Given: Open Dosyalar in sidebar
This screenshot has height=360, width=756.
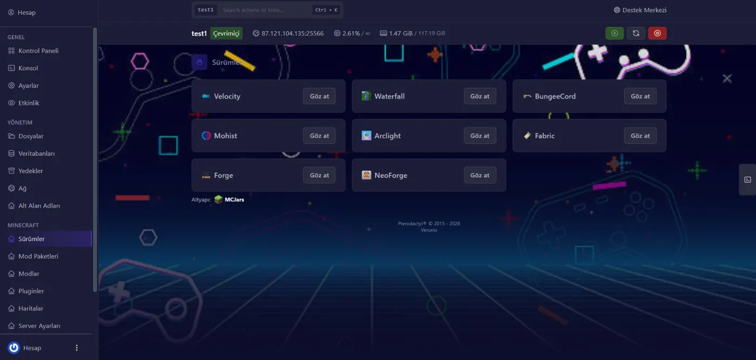Looking at the screenshot, I should pyautogui.click(x=46, y=136).
